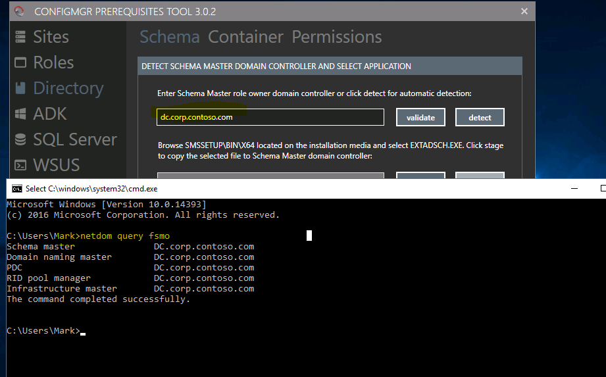Click the 'Infrastructure master' output line

[x=130, y=289]
